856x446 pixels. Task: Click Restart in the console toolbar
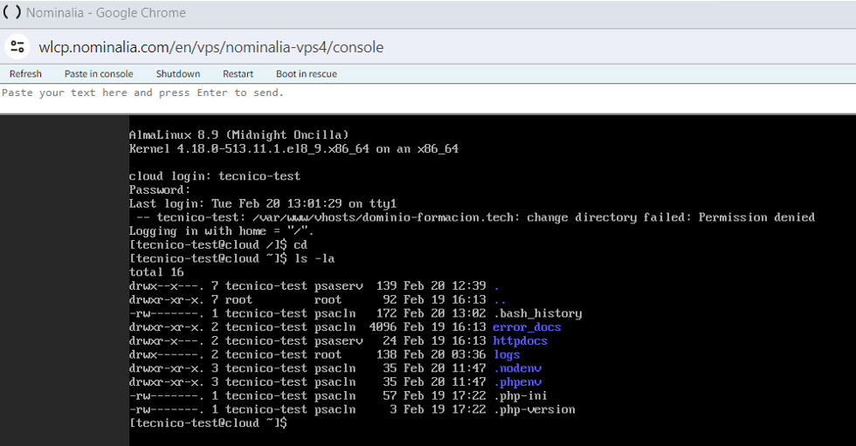coord(238,74)
